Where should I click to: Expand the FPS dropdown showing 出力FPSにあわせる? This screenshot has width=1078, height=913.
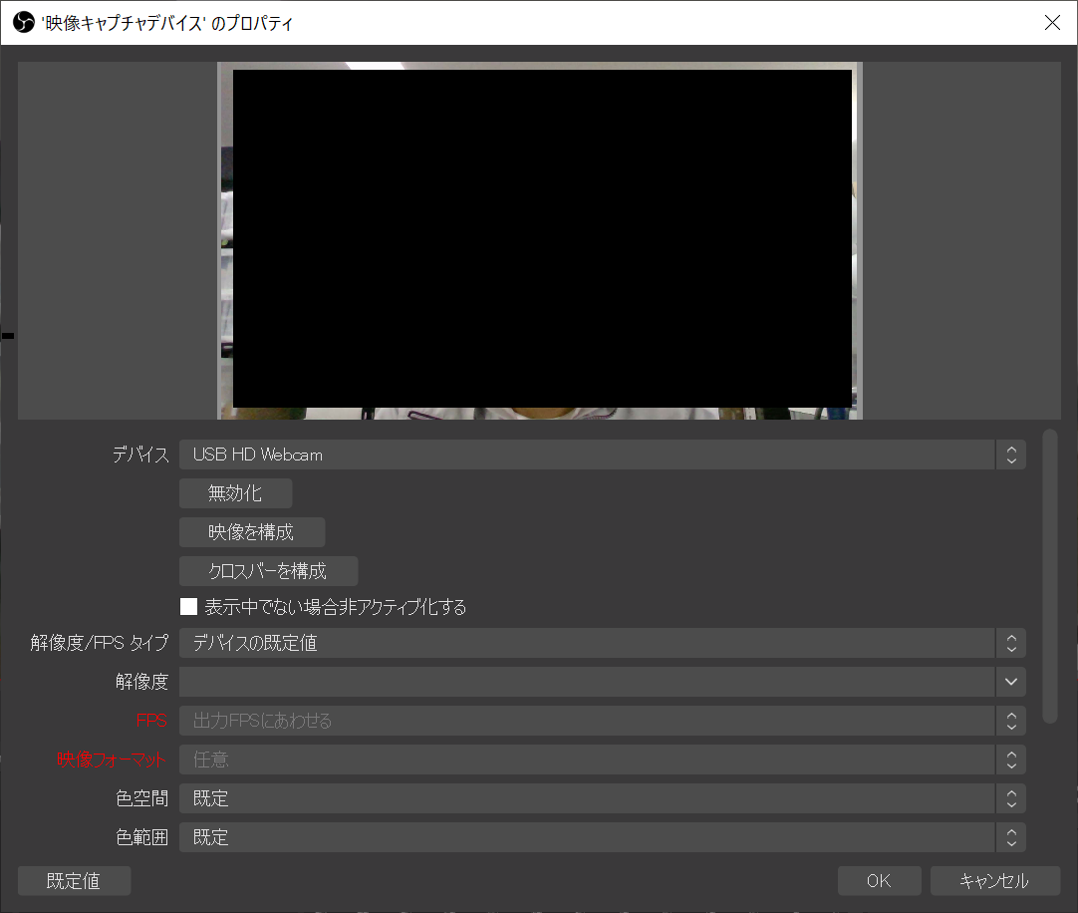[588, 721]
